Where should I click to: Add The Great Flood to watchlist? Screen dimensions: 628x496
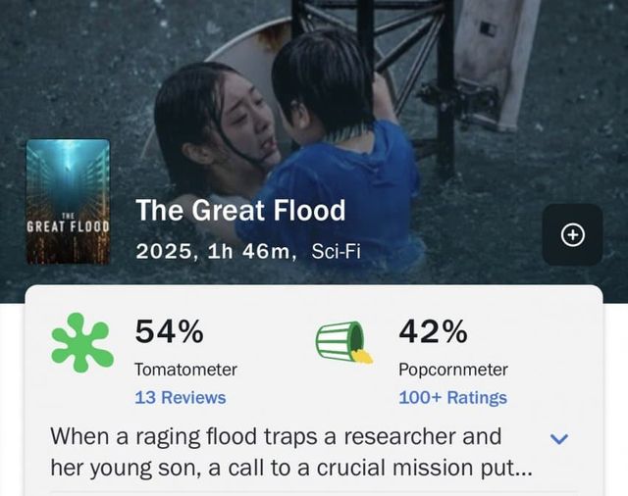(573, 234)
